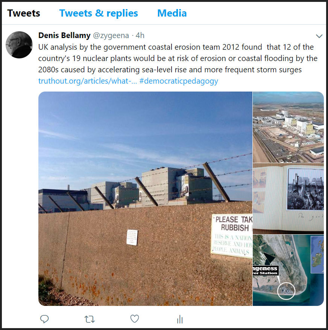
Task: Enlarge the power station fence photo
Action: 145,199
